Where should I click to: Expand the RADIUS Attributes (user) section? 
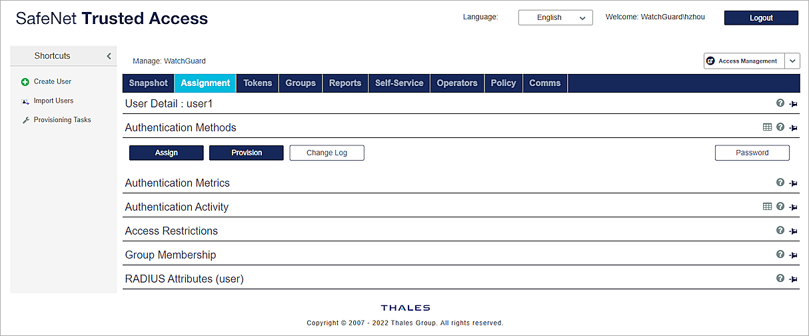185,279
